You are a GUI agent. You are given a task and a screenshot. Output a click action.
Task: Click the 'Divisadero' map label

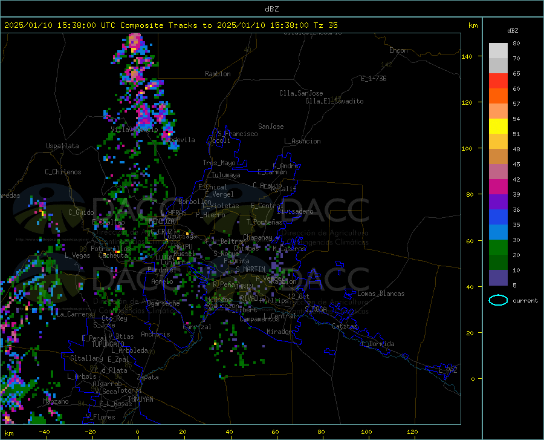295,211
